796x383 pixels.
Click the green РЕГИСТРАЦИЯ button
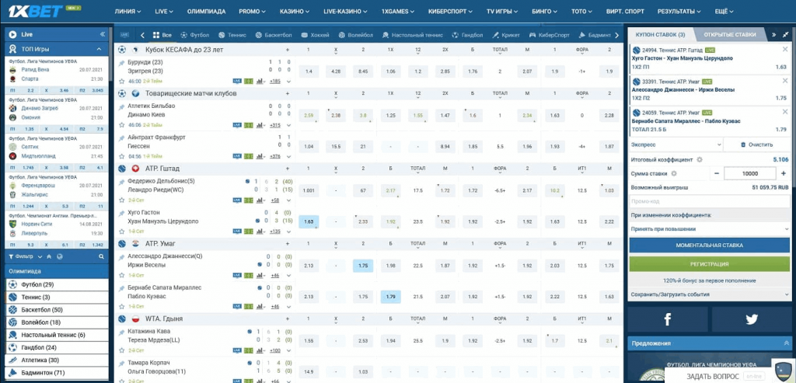710,263
